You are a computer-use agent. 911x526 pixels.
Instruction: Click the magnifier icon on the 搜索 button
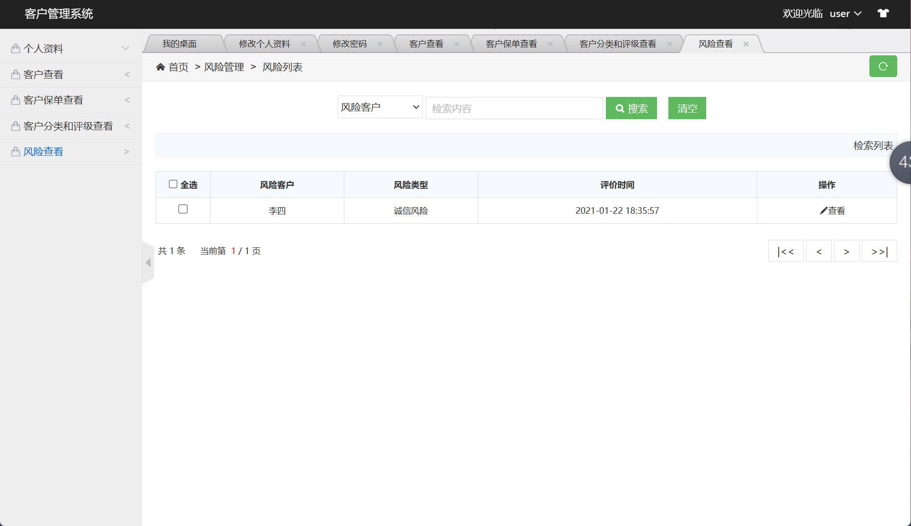pos(620,108)
